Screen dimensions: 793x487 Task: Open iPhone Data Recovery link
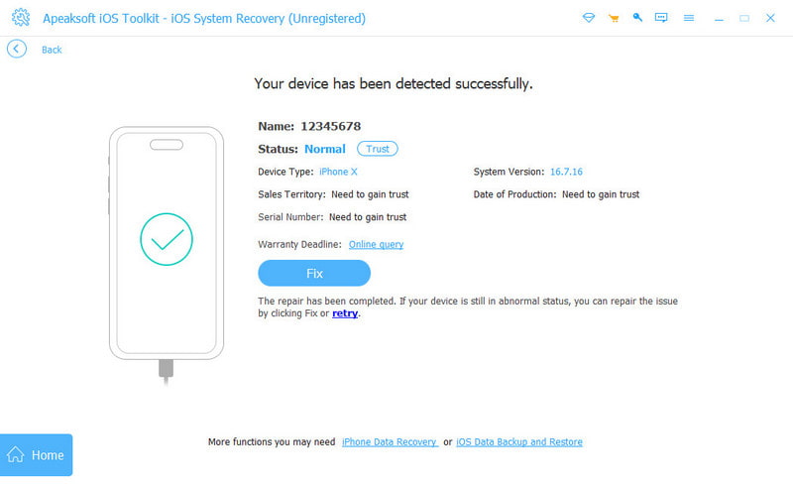[390, 442]
